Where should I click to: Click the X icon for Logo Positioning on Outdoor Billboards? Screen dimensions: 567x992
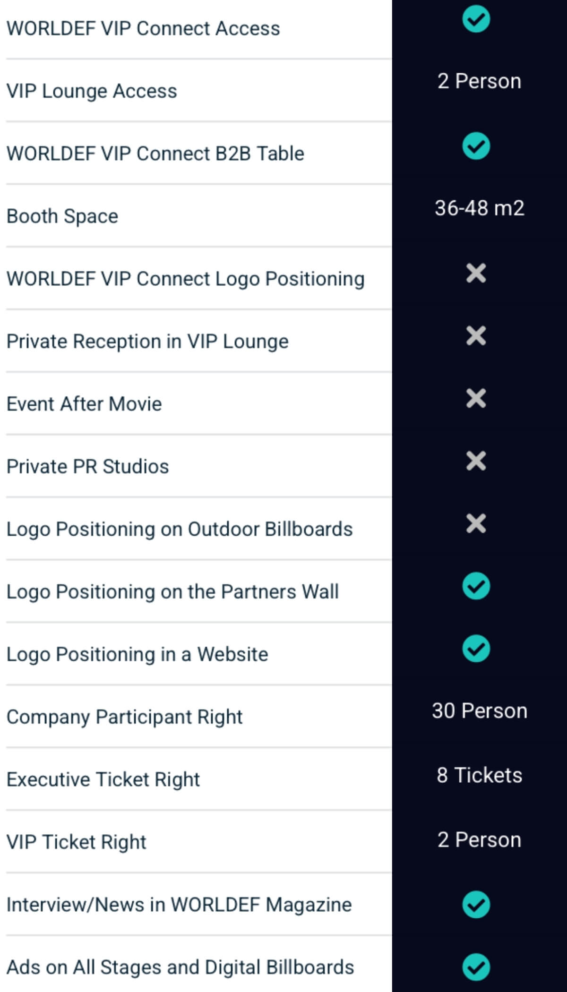pyautogui.click(x=476, y=523)
